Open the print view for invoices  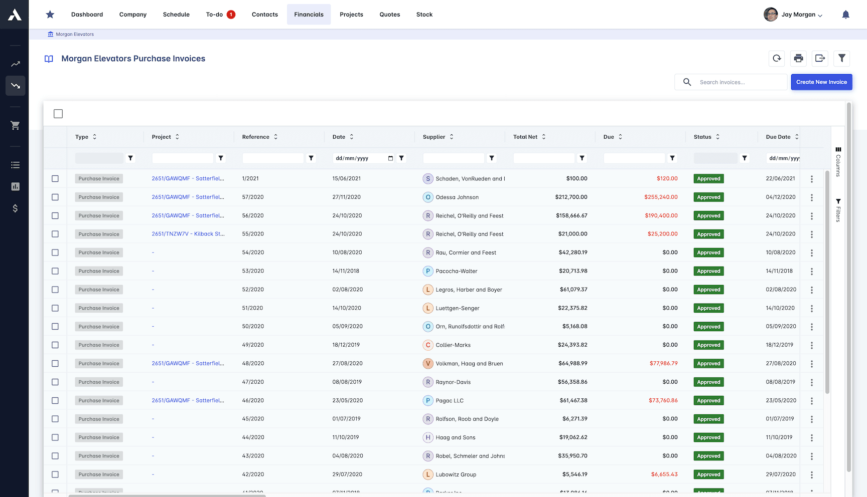point(798,59)
